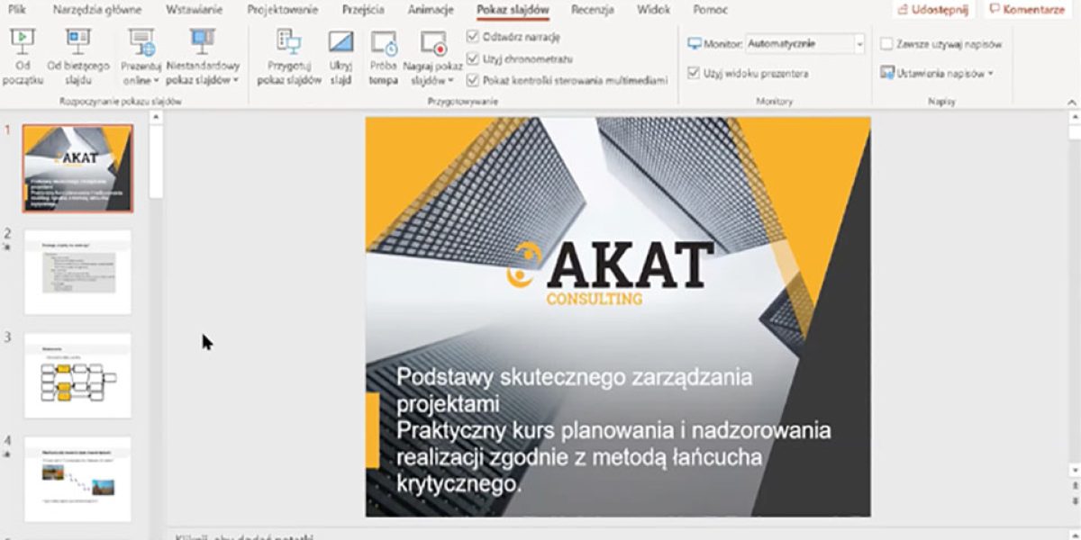Disable Użyj widoku prezentera checkbox

click(x=694, y=73)
